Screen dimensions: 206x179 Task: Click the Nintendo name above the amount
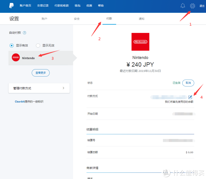coord(140,57)
